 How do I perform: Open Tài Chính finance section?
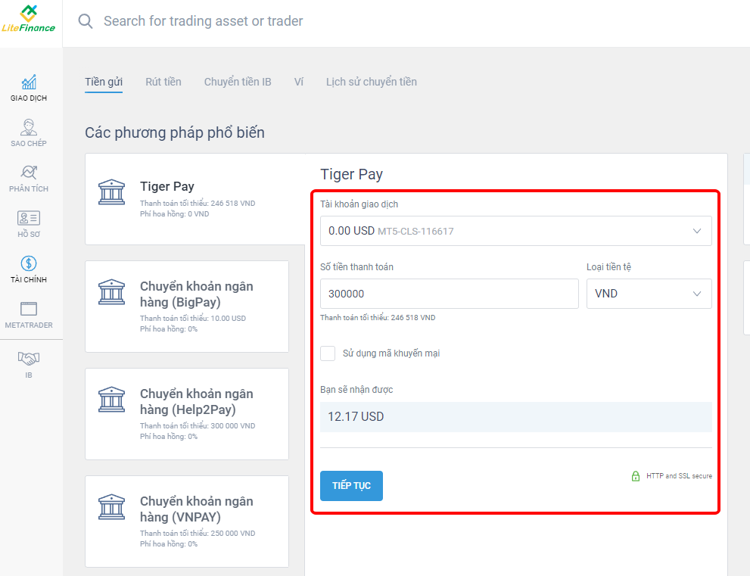coord(29,269)
